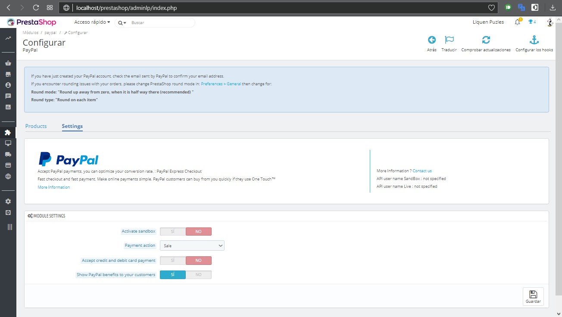Click the API user name Live text
The image size is (562, 317).
(407, 186)
